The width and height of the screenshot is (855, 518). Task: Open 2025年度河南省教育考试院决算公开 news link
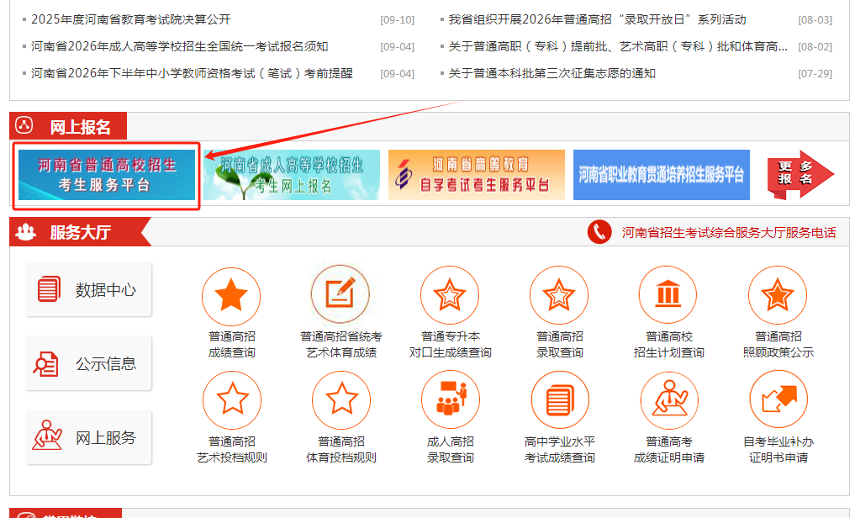pos(131,19)
